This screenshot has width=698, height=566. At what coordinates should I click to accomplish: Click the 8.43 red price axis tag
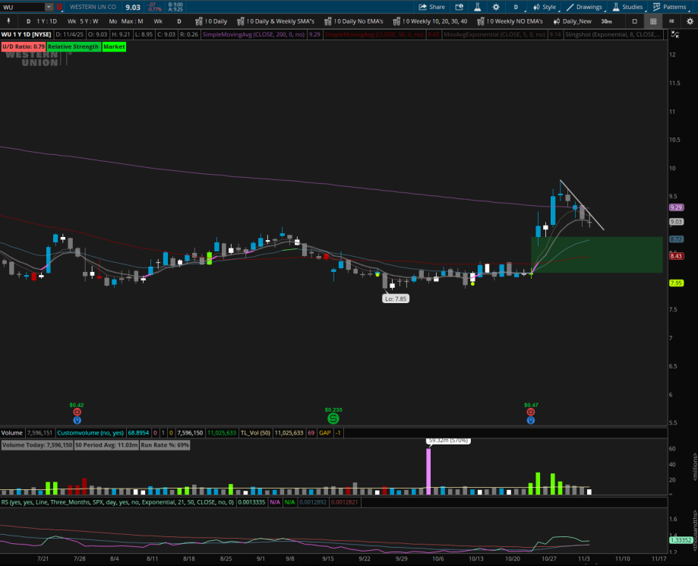coord(676,256)
